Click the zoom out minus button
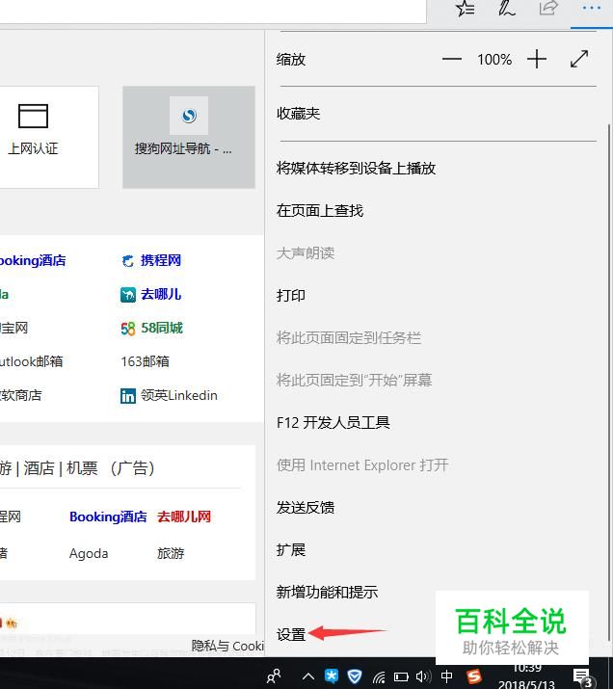 tap(452, 59)
